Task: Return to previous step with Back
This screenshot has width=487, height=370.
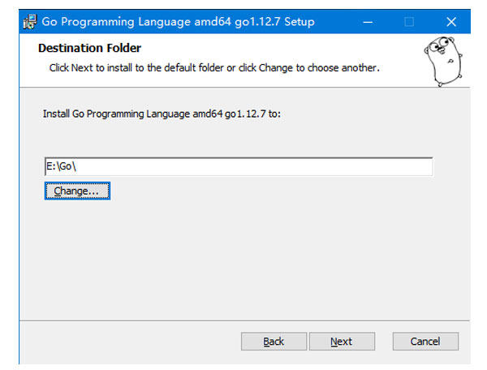Action: tap(274, 342)
